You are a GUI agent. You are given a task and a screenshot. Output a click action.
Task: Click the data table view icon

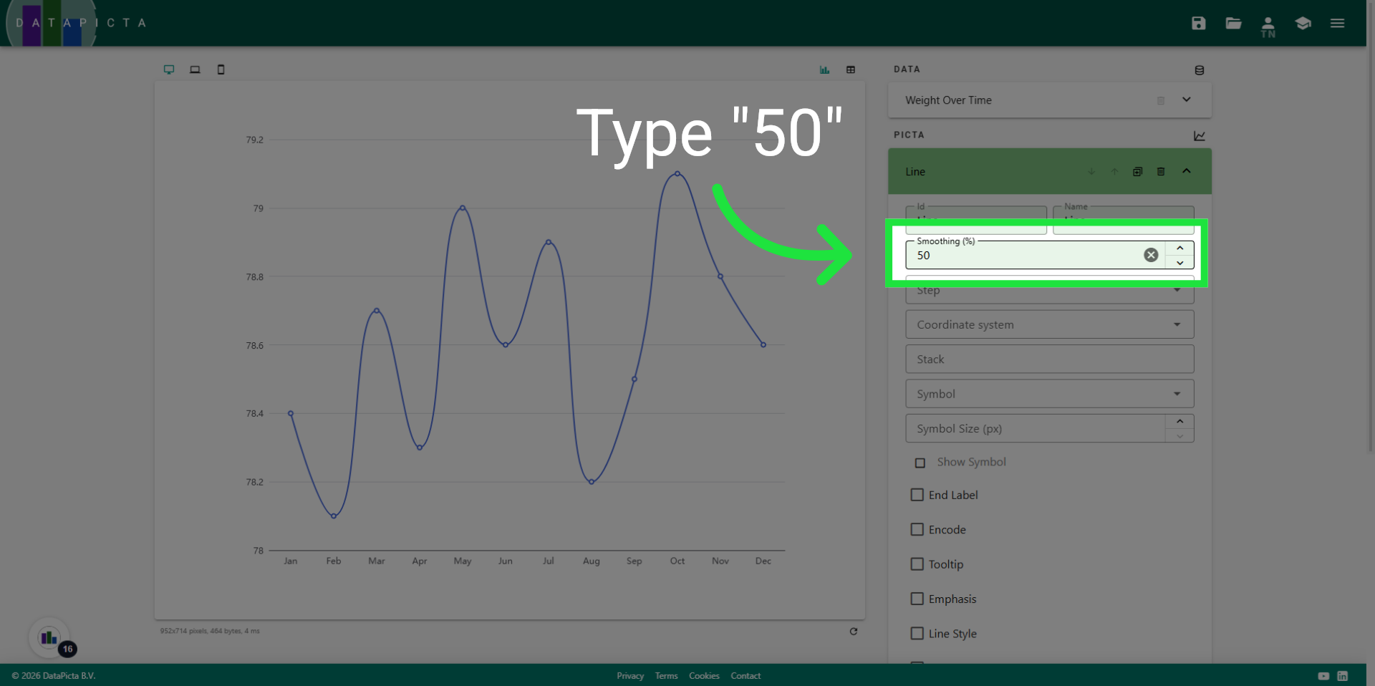pos(851,69)
